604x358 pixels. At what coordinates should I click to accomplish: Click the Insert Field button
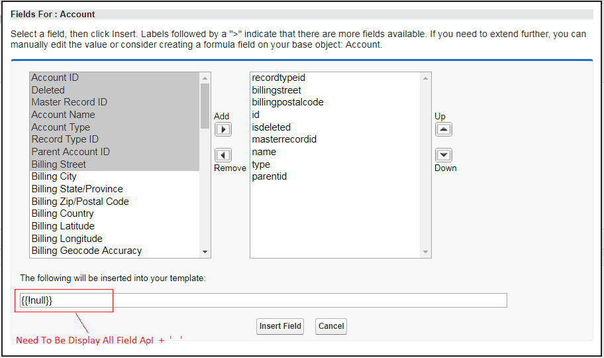pos(280,326)
